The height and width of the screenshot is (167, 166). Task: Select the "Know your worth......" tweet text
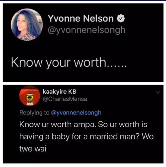(x=69, y=63)
